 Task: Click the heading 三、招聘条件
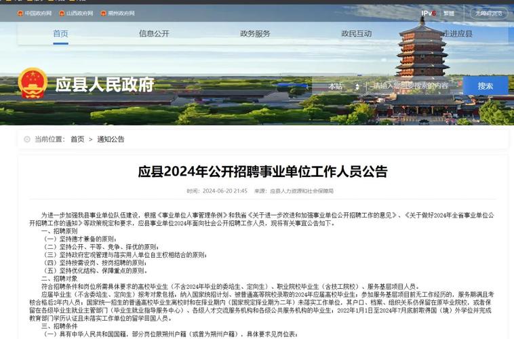click(x=59, y=326)
